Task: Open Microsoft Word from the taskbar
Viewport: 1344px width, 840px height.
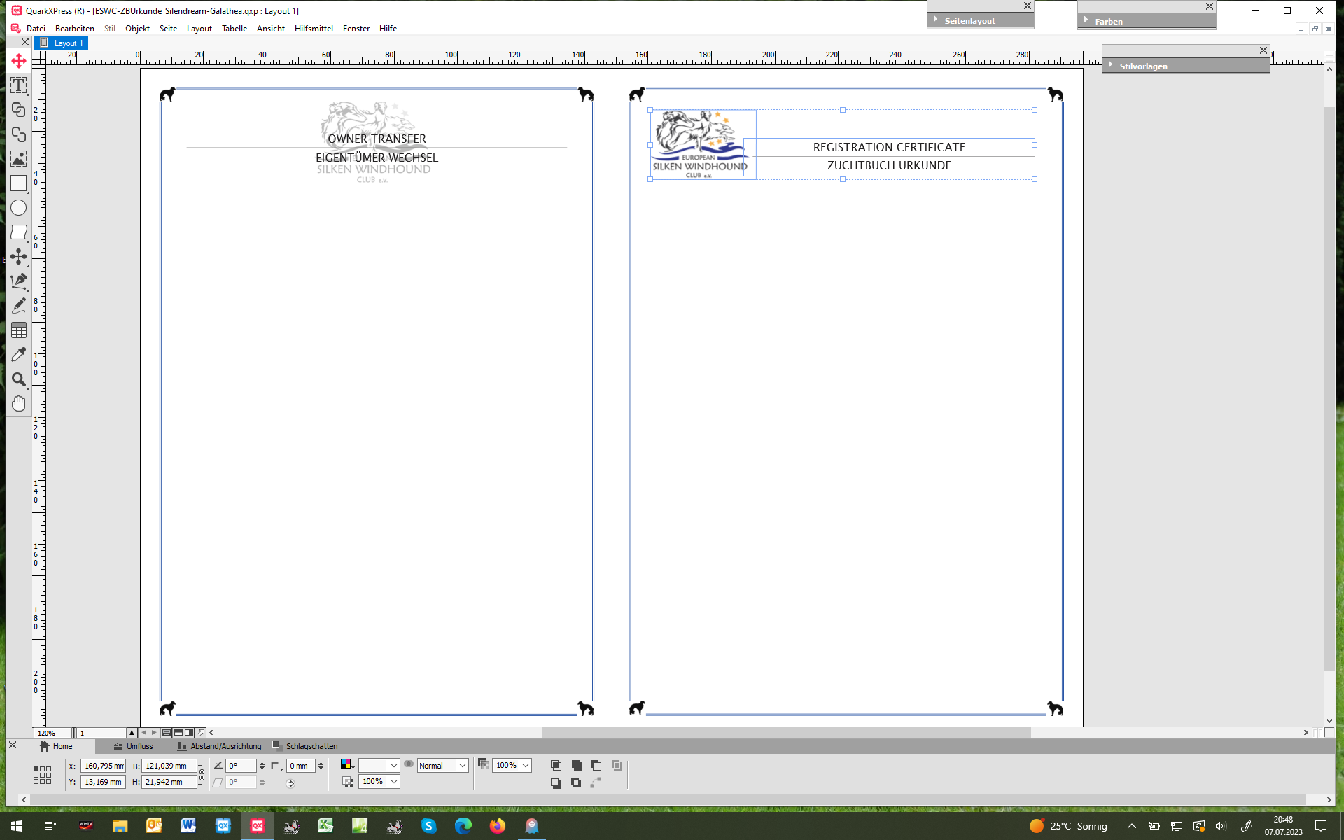Action: pos(188,826)
